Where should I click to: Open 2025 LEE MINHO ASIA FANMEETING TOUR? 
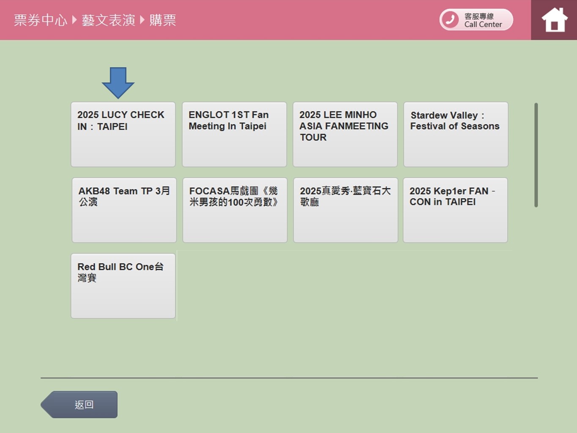pyautogui.click(x=345, y=134)
